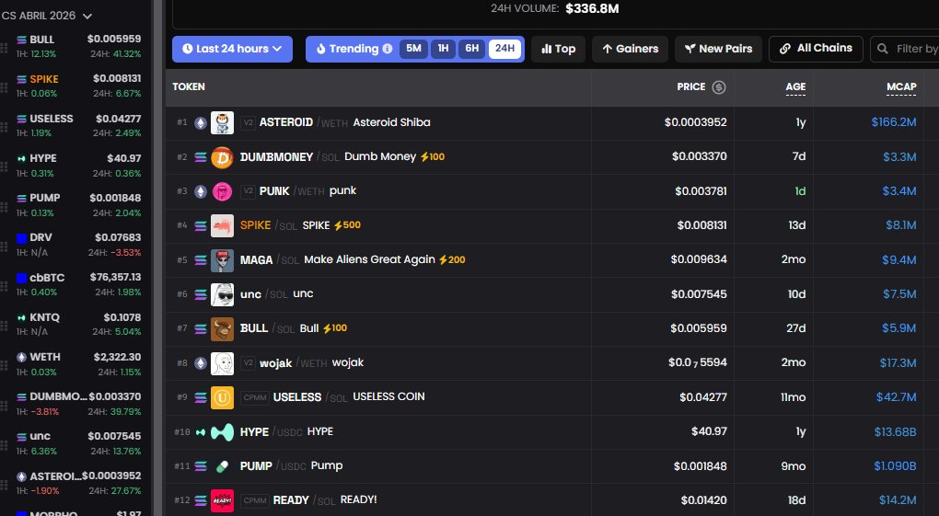This screenshot has height=516, width=939.
Task: Click Ethereum chain icon in ASTEROID row
Action: (201, 122)
